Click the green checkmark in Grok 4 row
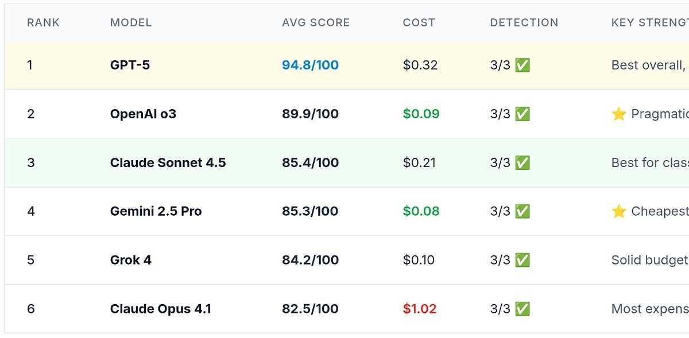689x338 pixels. click(522, 260)
